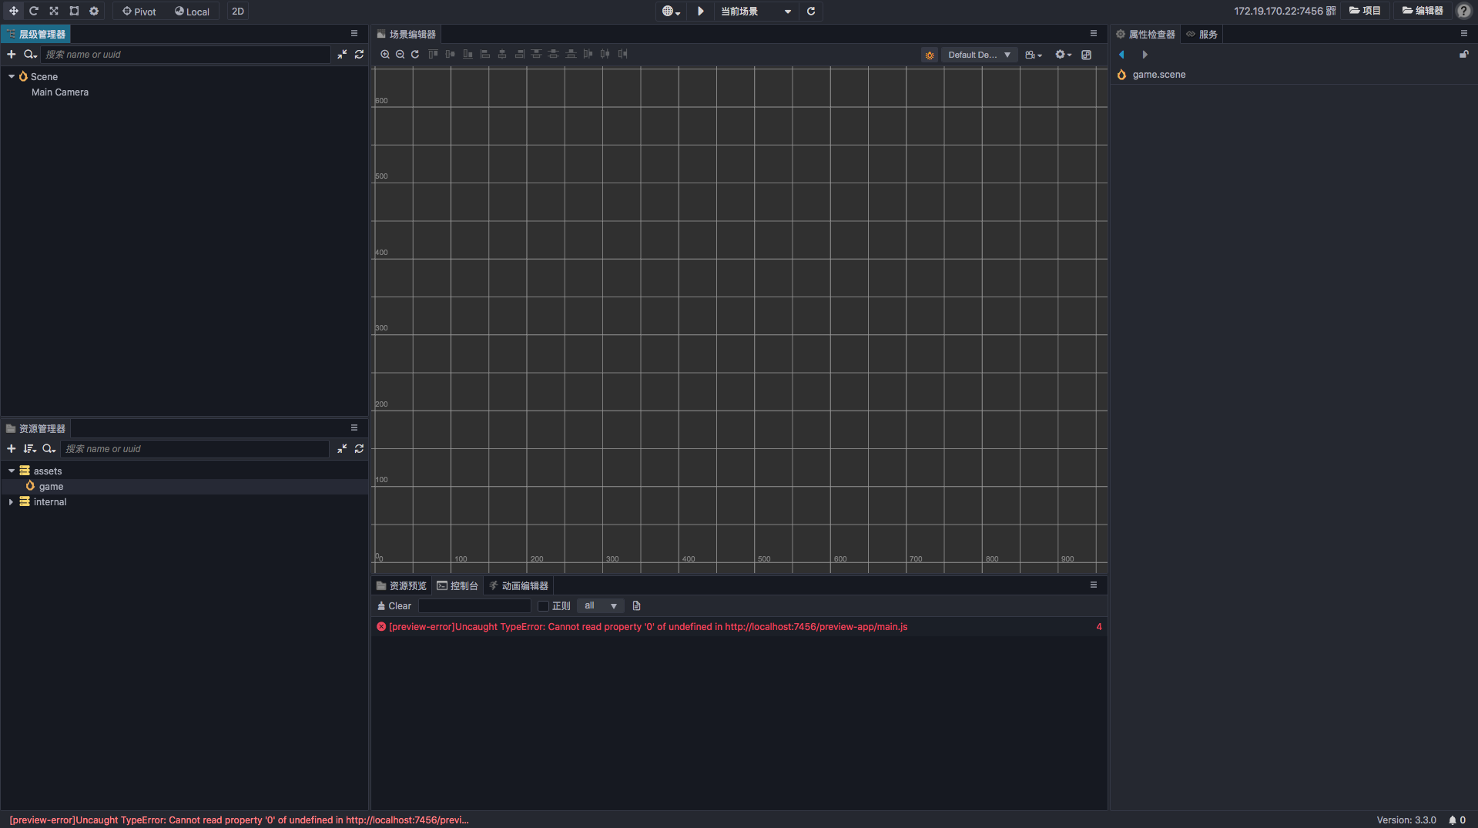Refresh the assets panel

click(x=359, y=448)
